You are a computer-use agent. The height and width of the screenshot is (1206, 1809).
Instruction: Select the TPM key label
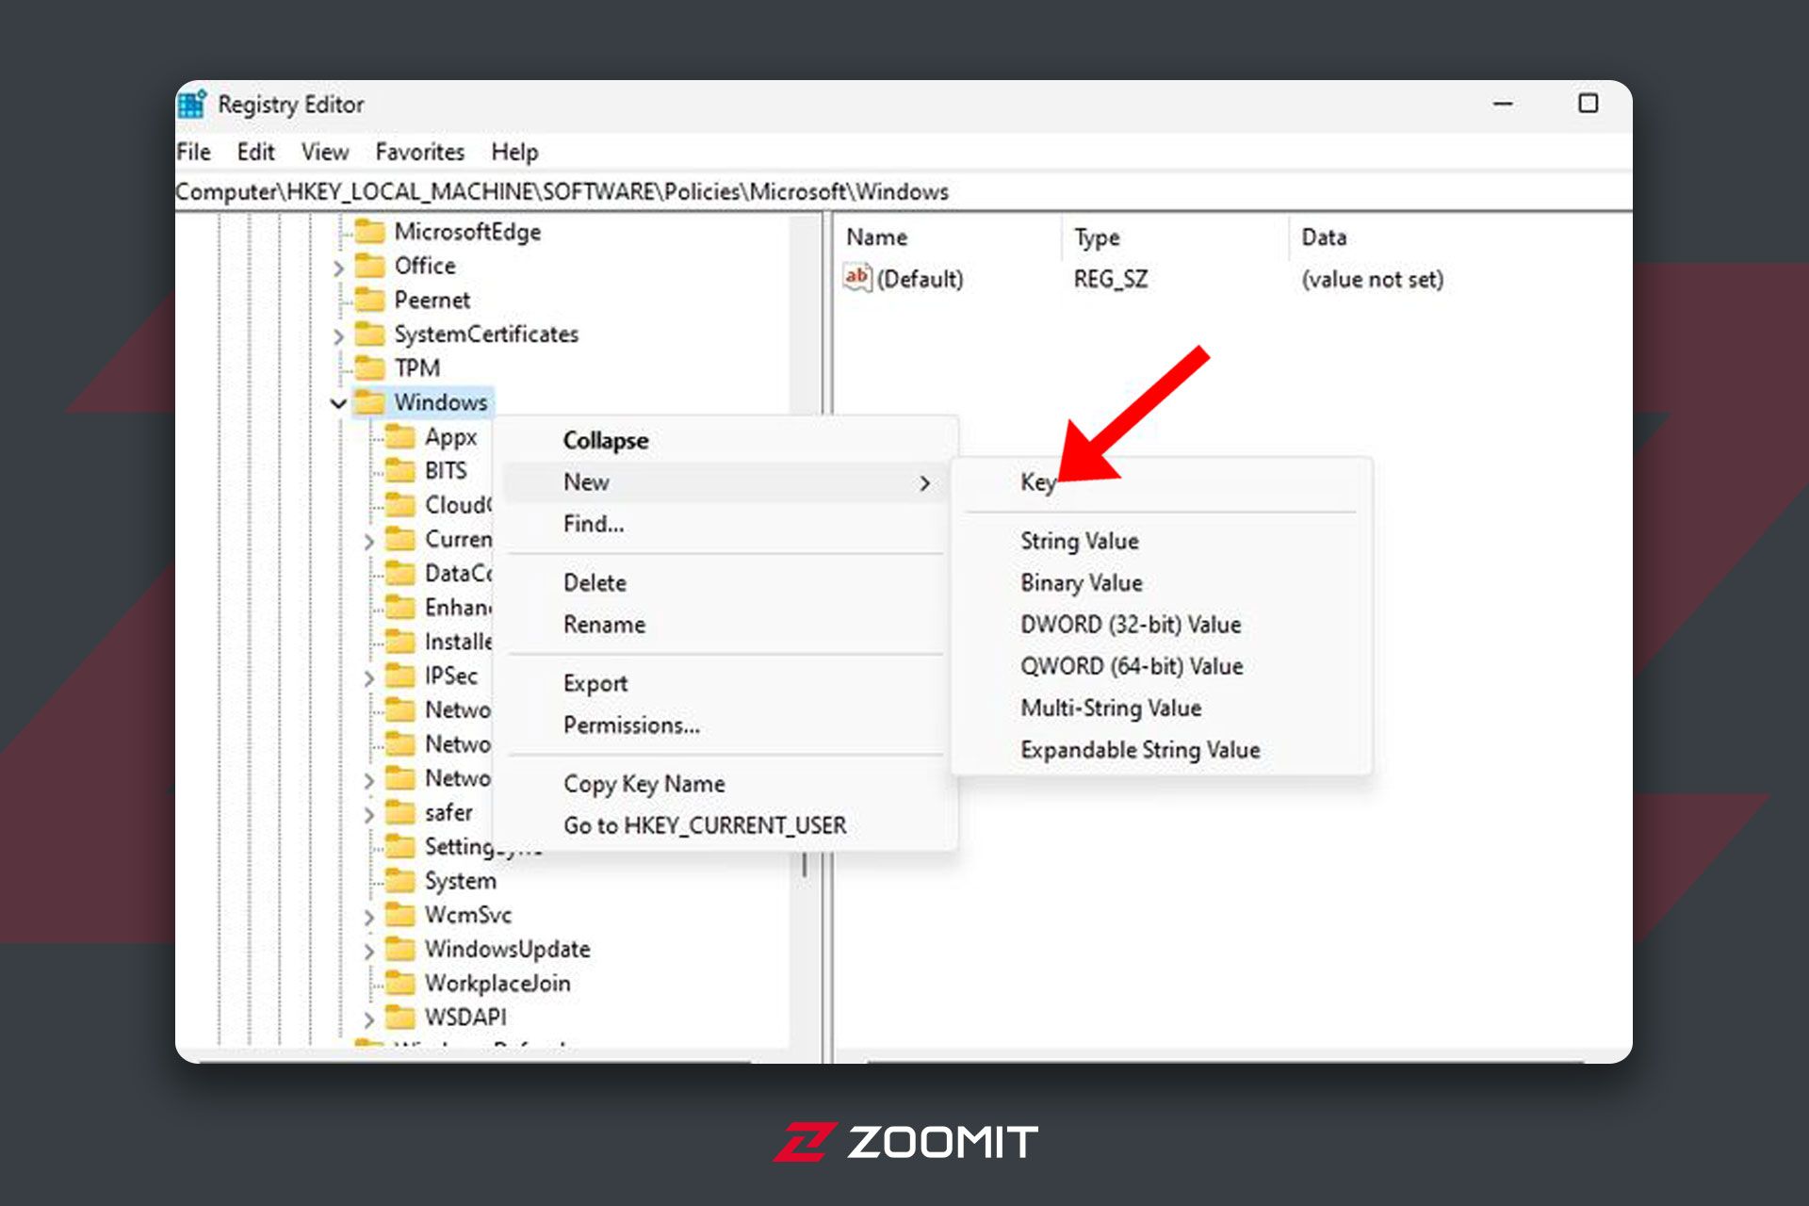click(x=417, y=368)
